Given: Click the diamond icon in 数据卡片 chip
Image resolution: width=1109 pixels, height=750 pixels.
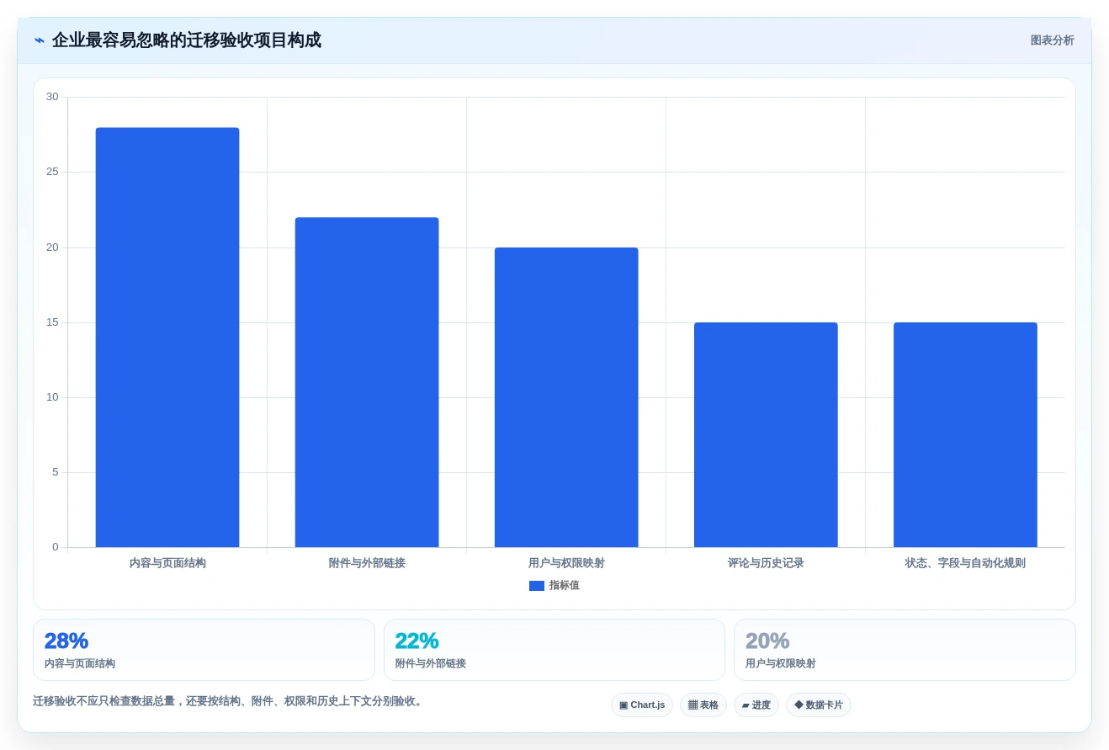Looking at the screenshot, I should click(x=799, y=705).
